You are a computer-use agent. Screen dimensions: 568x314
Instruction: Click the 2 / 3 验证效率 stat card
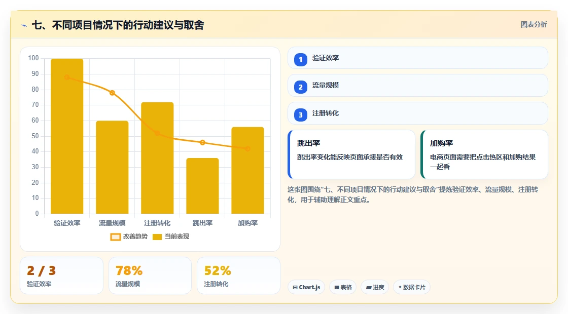tap(61, 276)
